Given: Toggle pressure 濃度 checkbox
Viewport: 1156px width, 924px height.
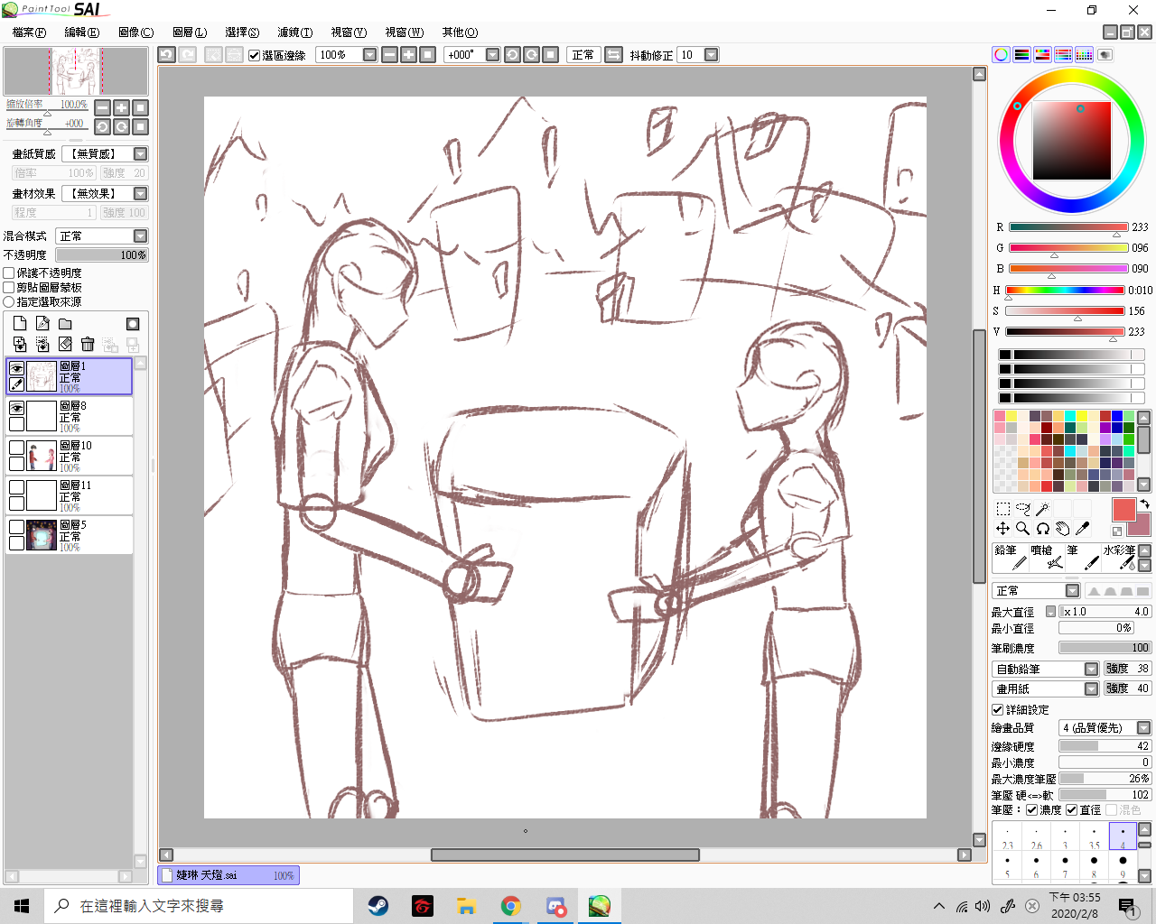Looking at the screenshot, I should (1031, 809).
